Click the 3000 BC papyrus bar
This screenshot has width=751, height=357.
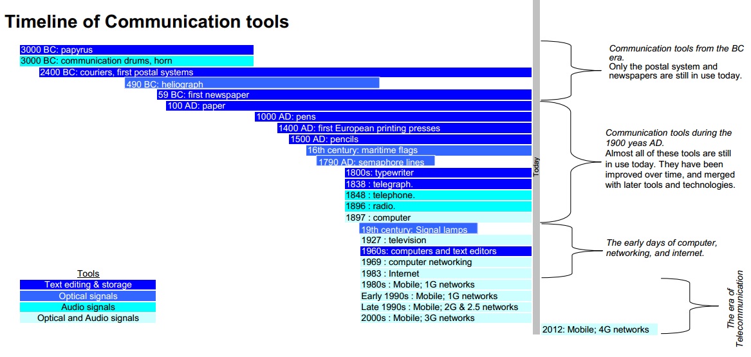tap(136, 50)
